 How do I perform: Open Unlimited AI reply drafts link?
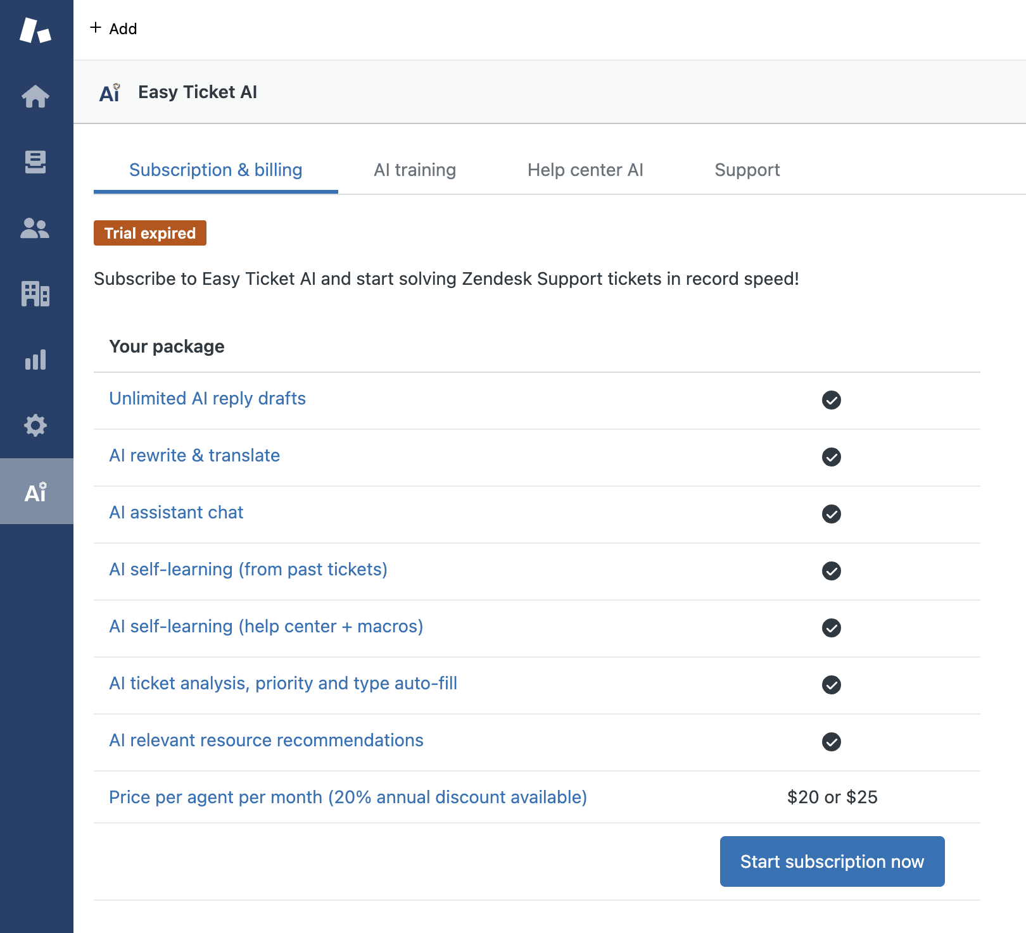tap(207, 398)
